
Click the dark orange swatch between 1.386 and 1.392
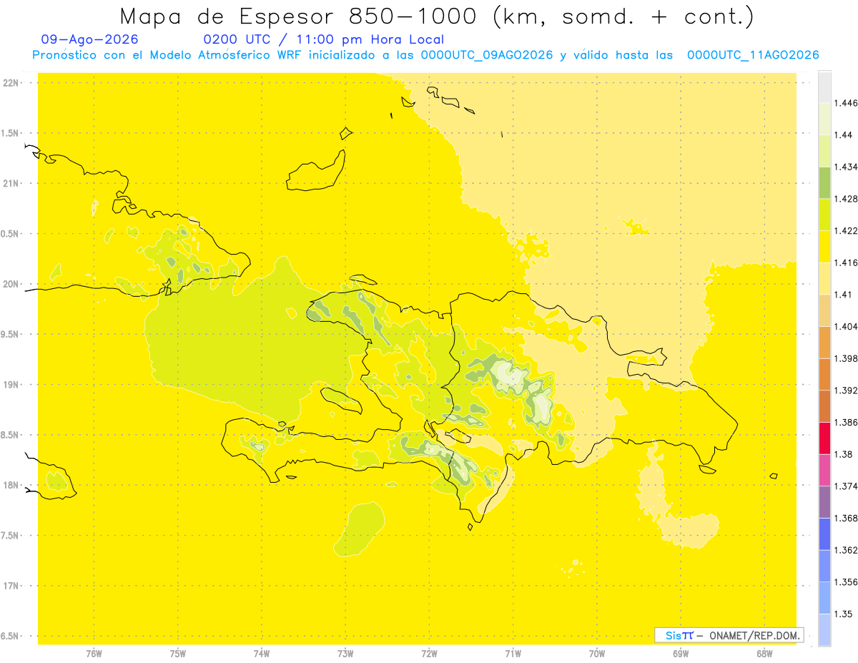tap(824, 406)
